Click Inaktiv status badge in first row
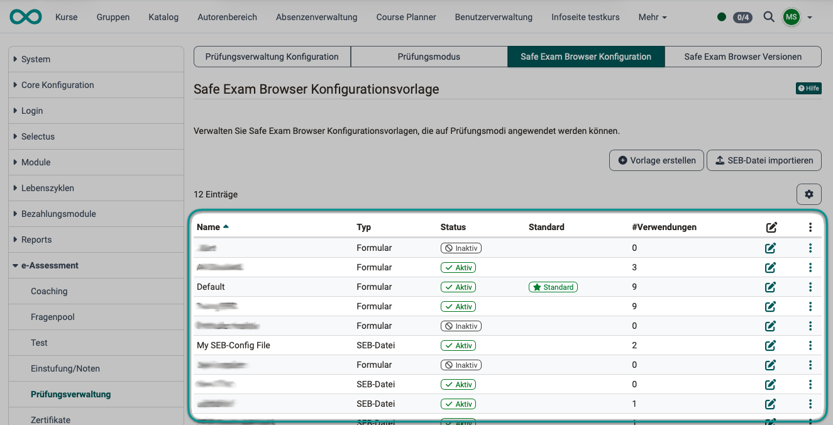The image size is (833, 425). coord(461,248)
